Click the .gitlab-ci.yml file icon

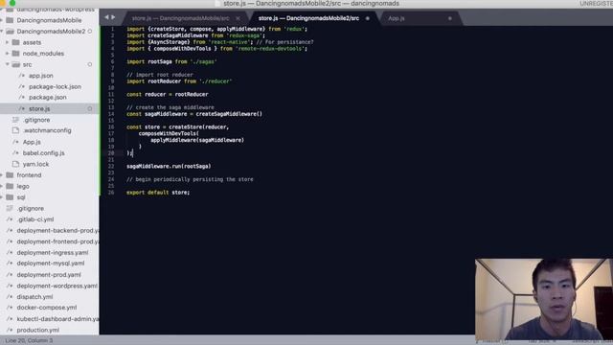10,219
